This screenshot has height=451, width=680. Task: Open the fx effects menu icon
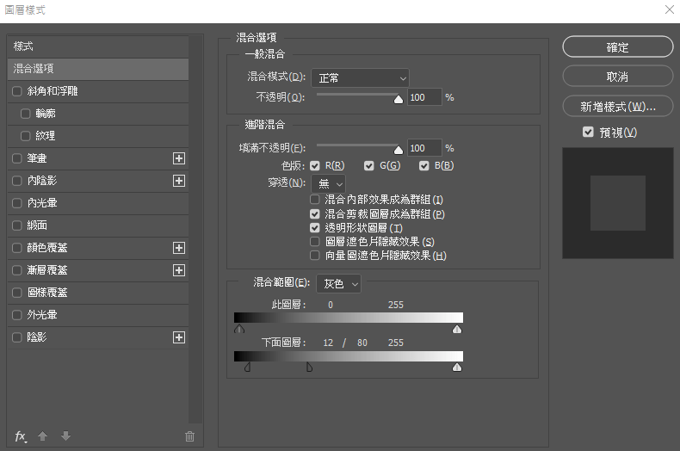(21, 436)
